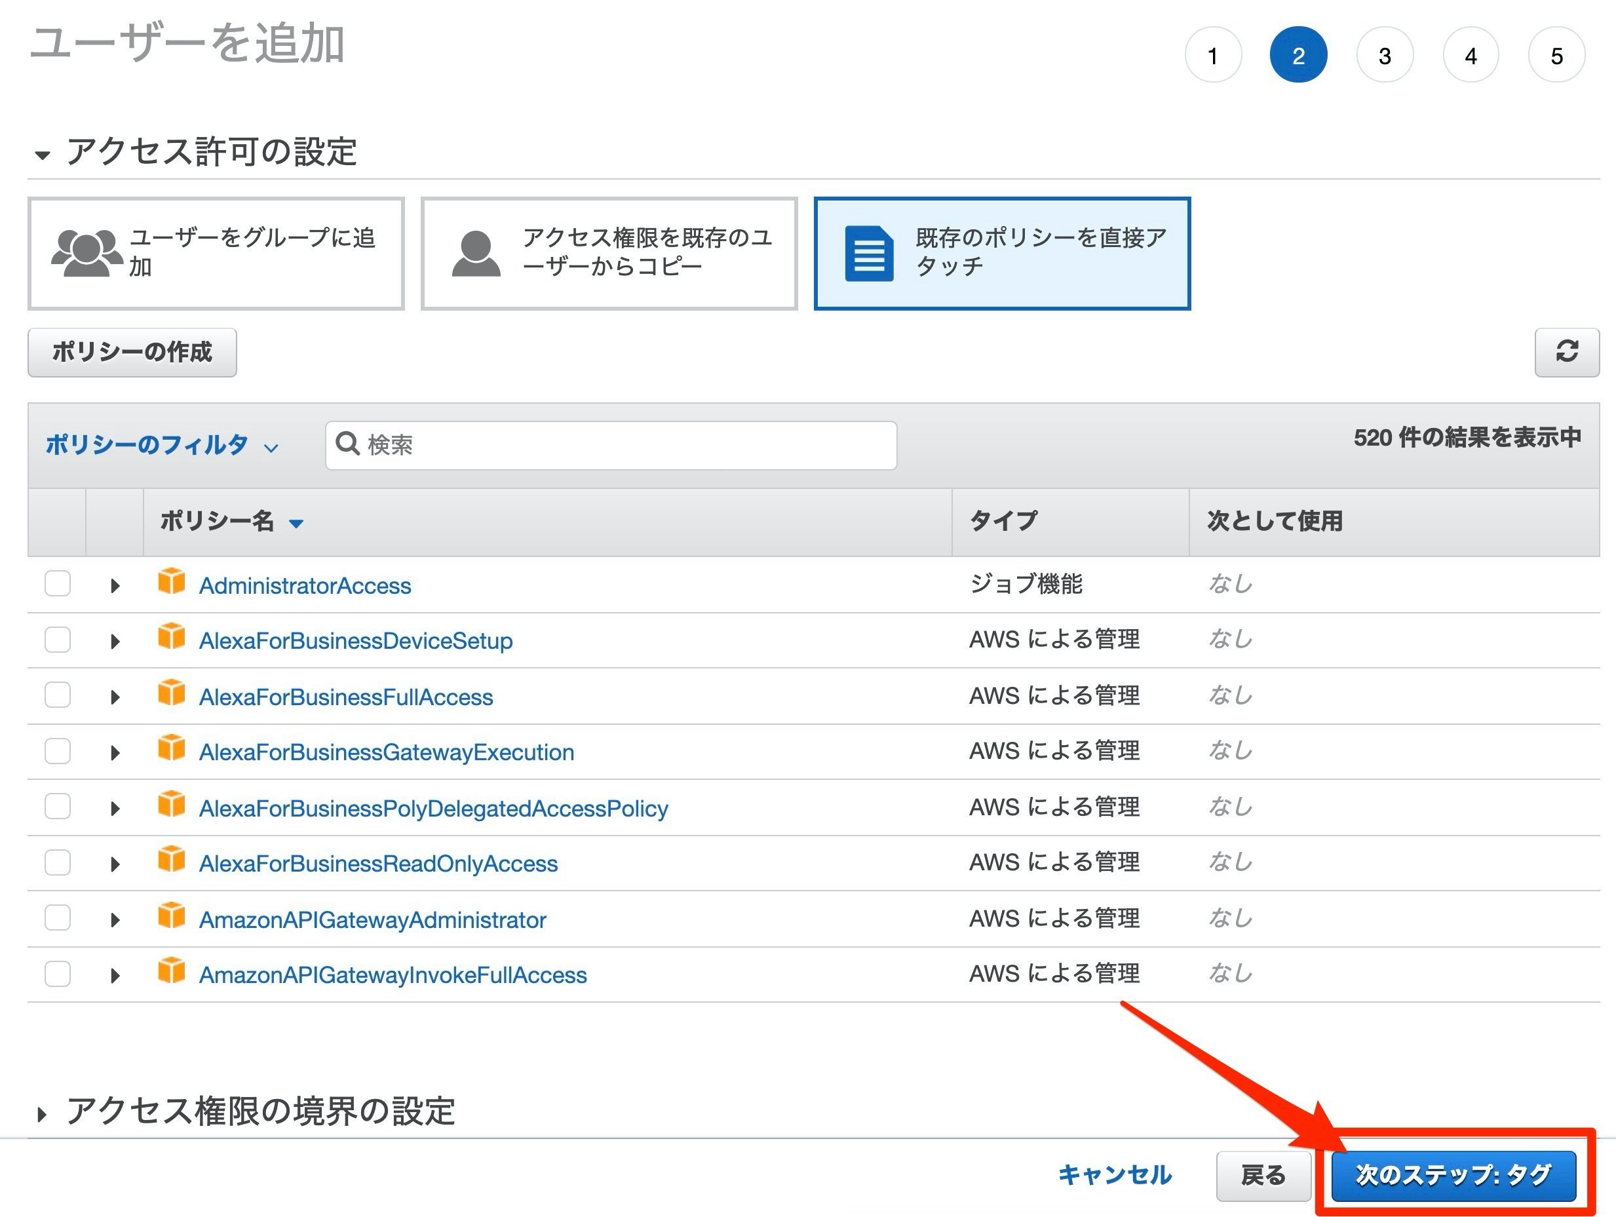Click the single user copy permissions icon

coord(476,254)
